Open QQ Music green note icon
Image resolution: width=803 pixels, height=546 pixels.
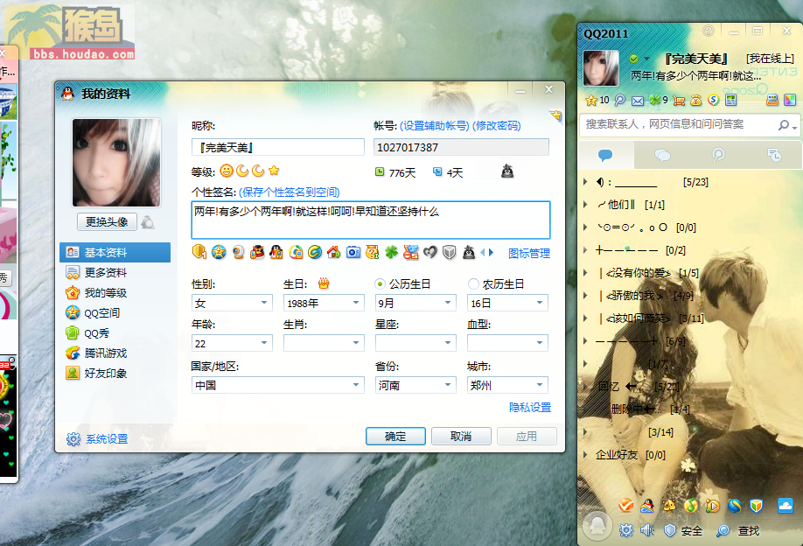(690, 506)
